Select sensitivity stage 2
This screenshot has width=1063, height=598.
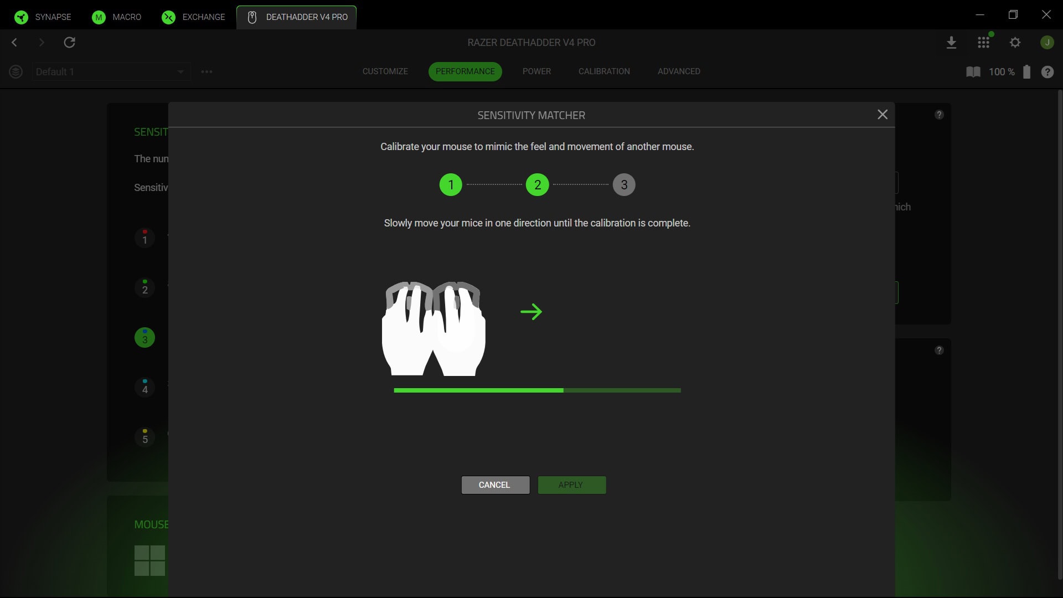click(145, 288)
